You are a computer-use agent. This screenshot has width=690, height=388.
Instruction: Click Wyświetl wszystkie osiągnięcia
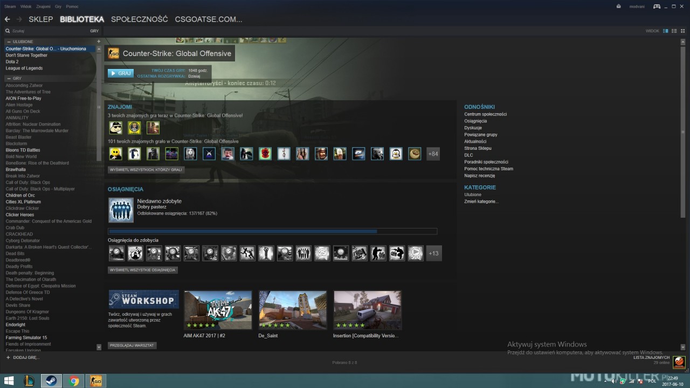(143, 269)
